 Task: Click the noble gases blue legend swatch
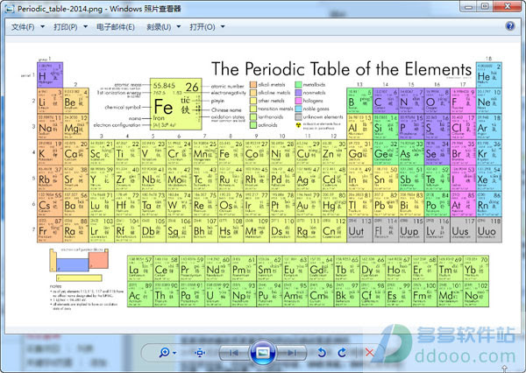298,109
